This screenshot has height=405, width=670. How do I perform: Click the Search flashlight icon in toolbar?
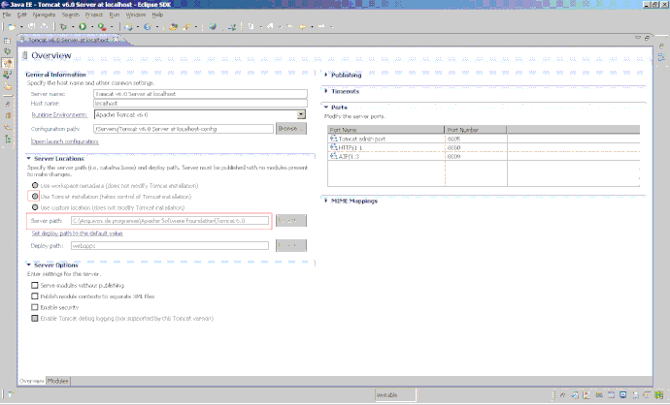[186, 26]
